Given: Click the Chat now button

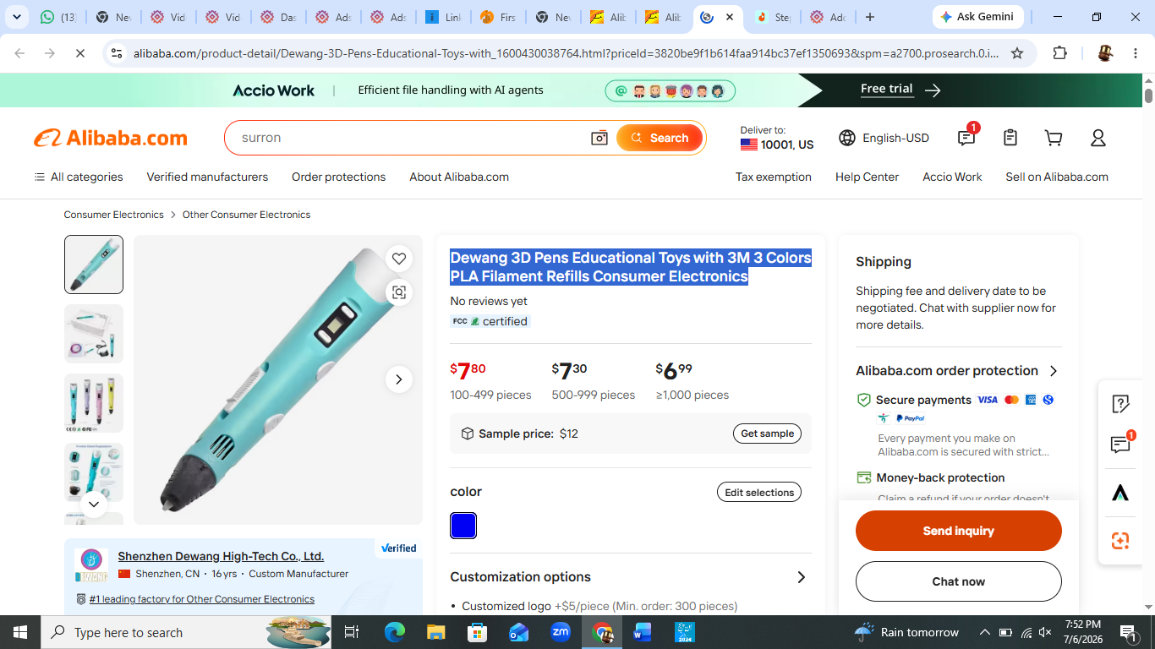Looking at the screenshot, I should point(958,581).
